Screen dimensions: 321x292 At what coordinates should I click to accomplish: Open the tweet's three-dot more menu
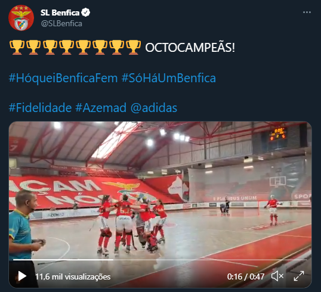pyautogui.click(x=307, y=13)
